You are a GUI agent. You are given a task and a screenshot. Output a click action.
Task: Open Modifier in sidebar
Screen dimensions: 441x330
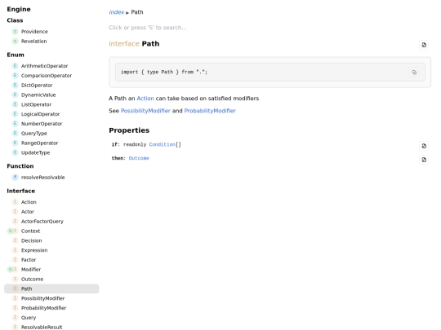[x=31, y=270]
